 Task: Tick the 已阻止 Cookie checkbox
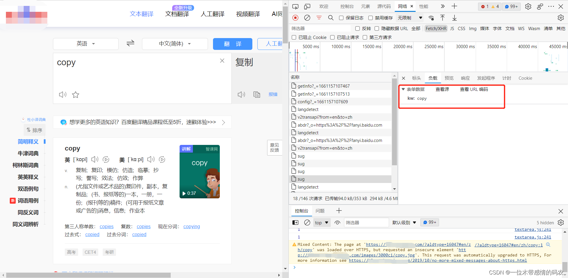click(294, 37)
